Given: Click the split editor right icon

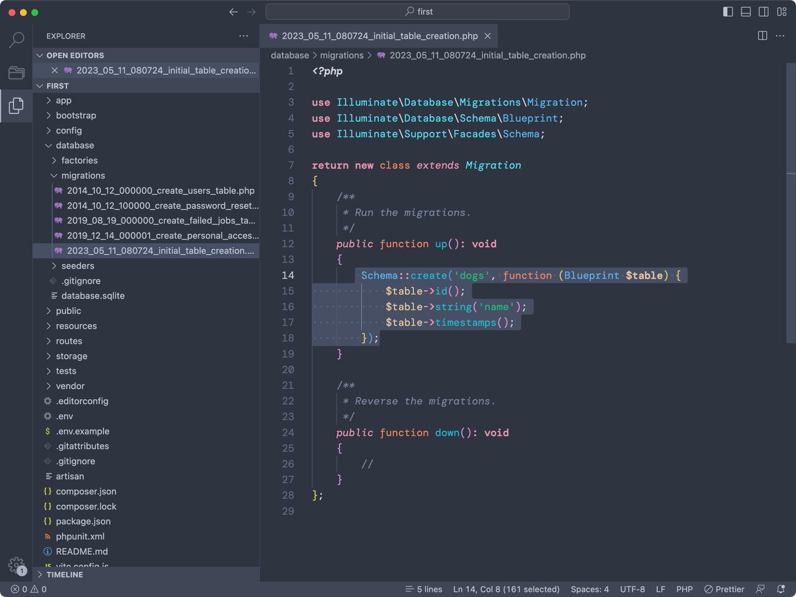Looking at the screenshot, I should click(762, 36).
